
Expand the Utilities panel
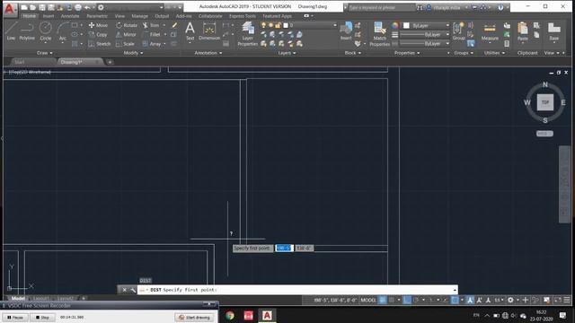tap(494, 53)
